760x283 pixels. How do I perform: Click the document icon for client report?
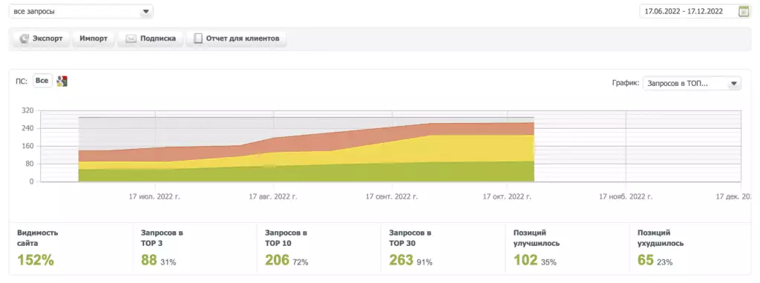tap(197, 39)
